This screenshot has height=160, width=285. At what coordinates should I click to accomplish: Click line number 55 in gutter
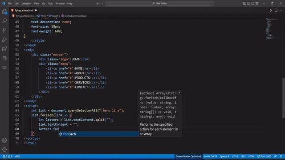(x=17, y=68)
